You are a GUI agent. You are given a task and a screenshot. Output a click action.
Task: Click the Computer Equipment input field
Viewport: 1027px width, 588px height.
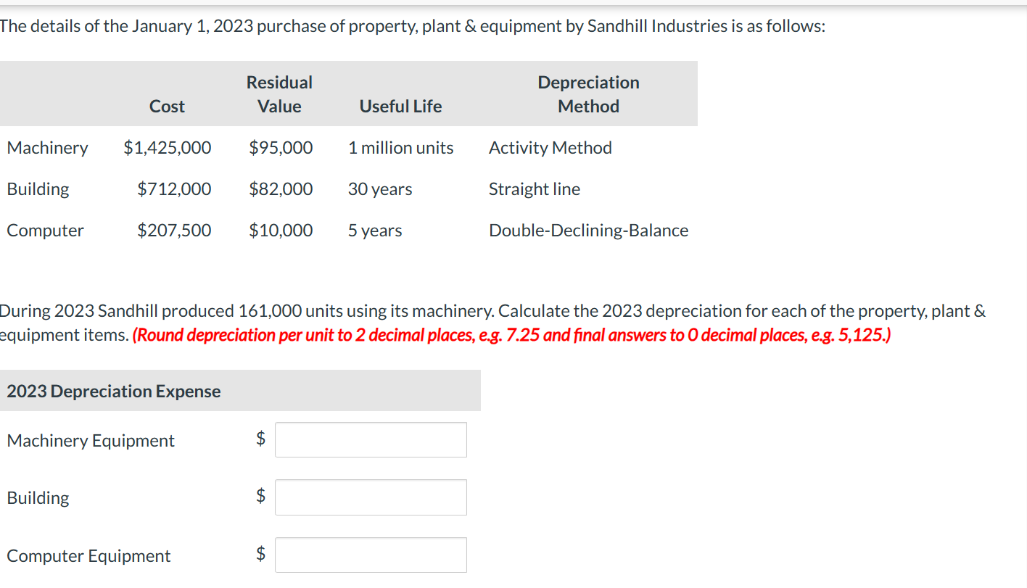pyautogui.click(x=370, y=553)
